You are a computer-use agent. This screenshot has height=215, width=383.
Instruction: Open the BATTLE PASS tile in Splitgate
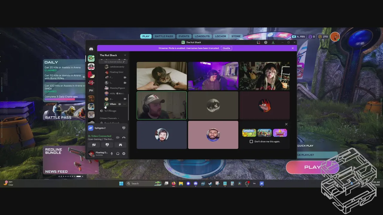coord(64,112)
